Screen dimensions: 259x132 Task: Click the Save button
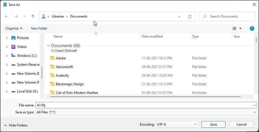click(214, 124)
